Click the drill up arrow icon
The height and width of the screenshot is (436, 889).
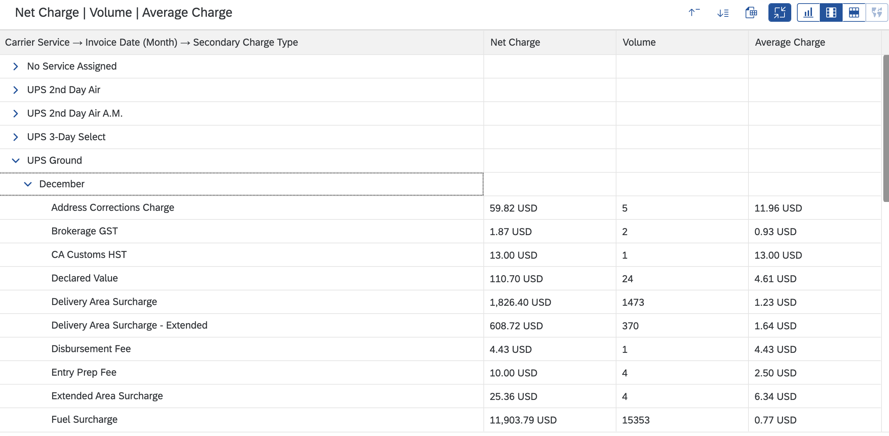(694, 13)
